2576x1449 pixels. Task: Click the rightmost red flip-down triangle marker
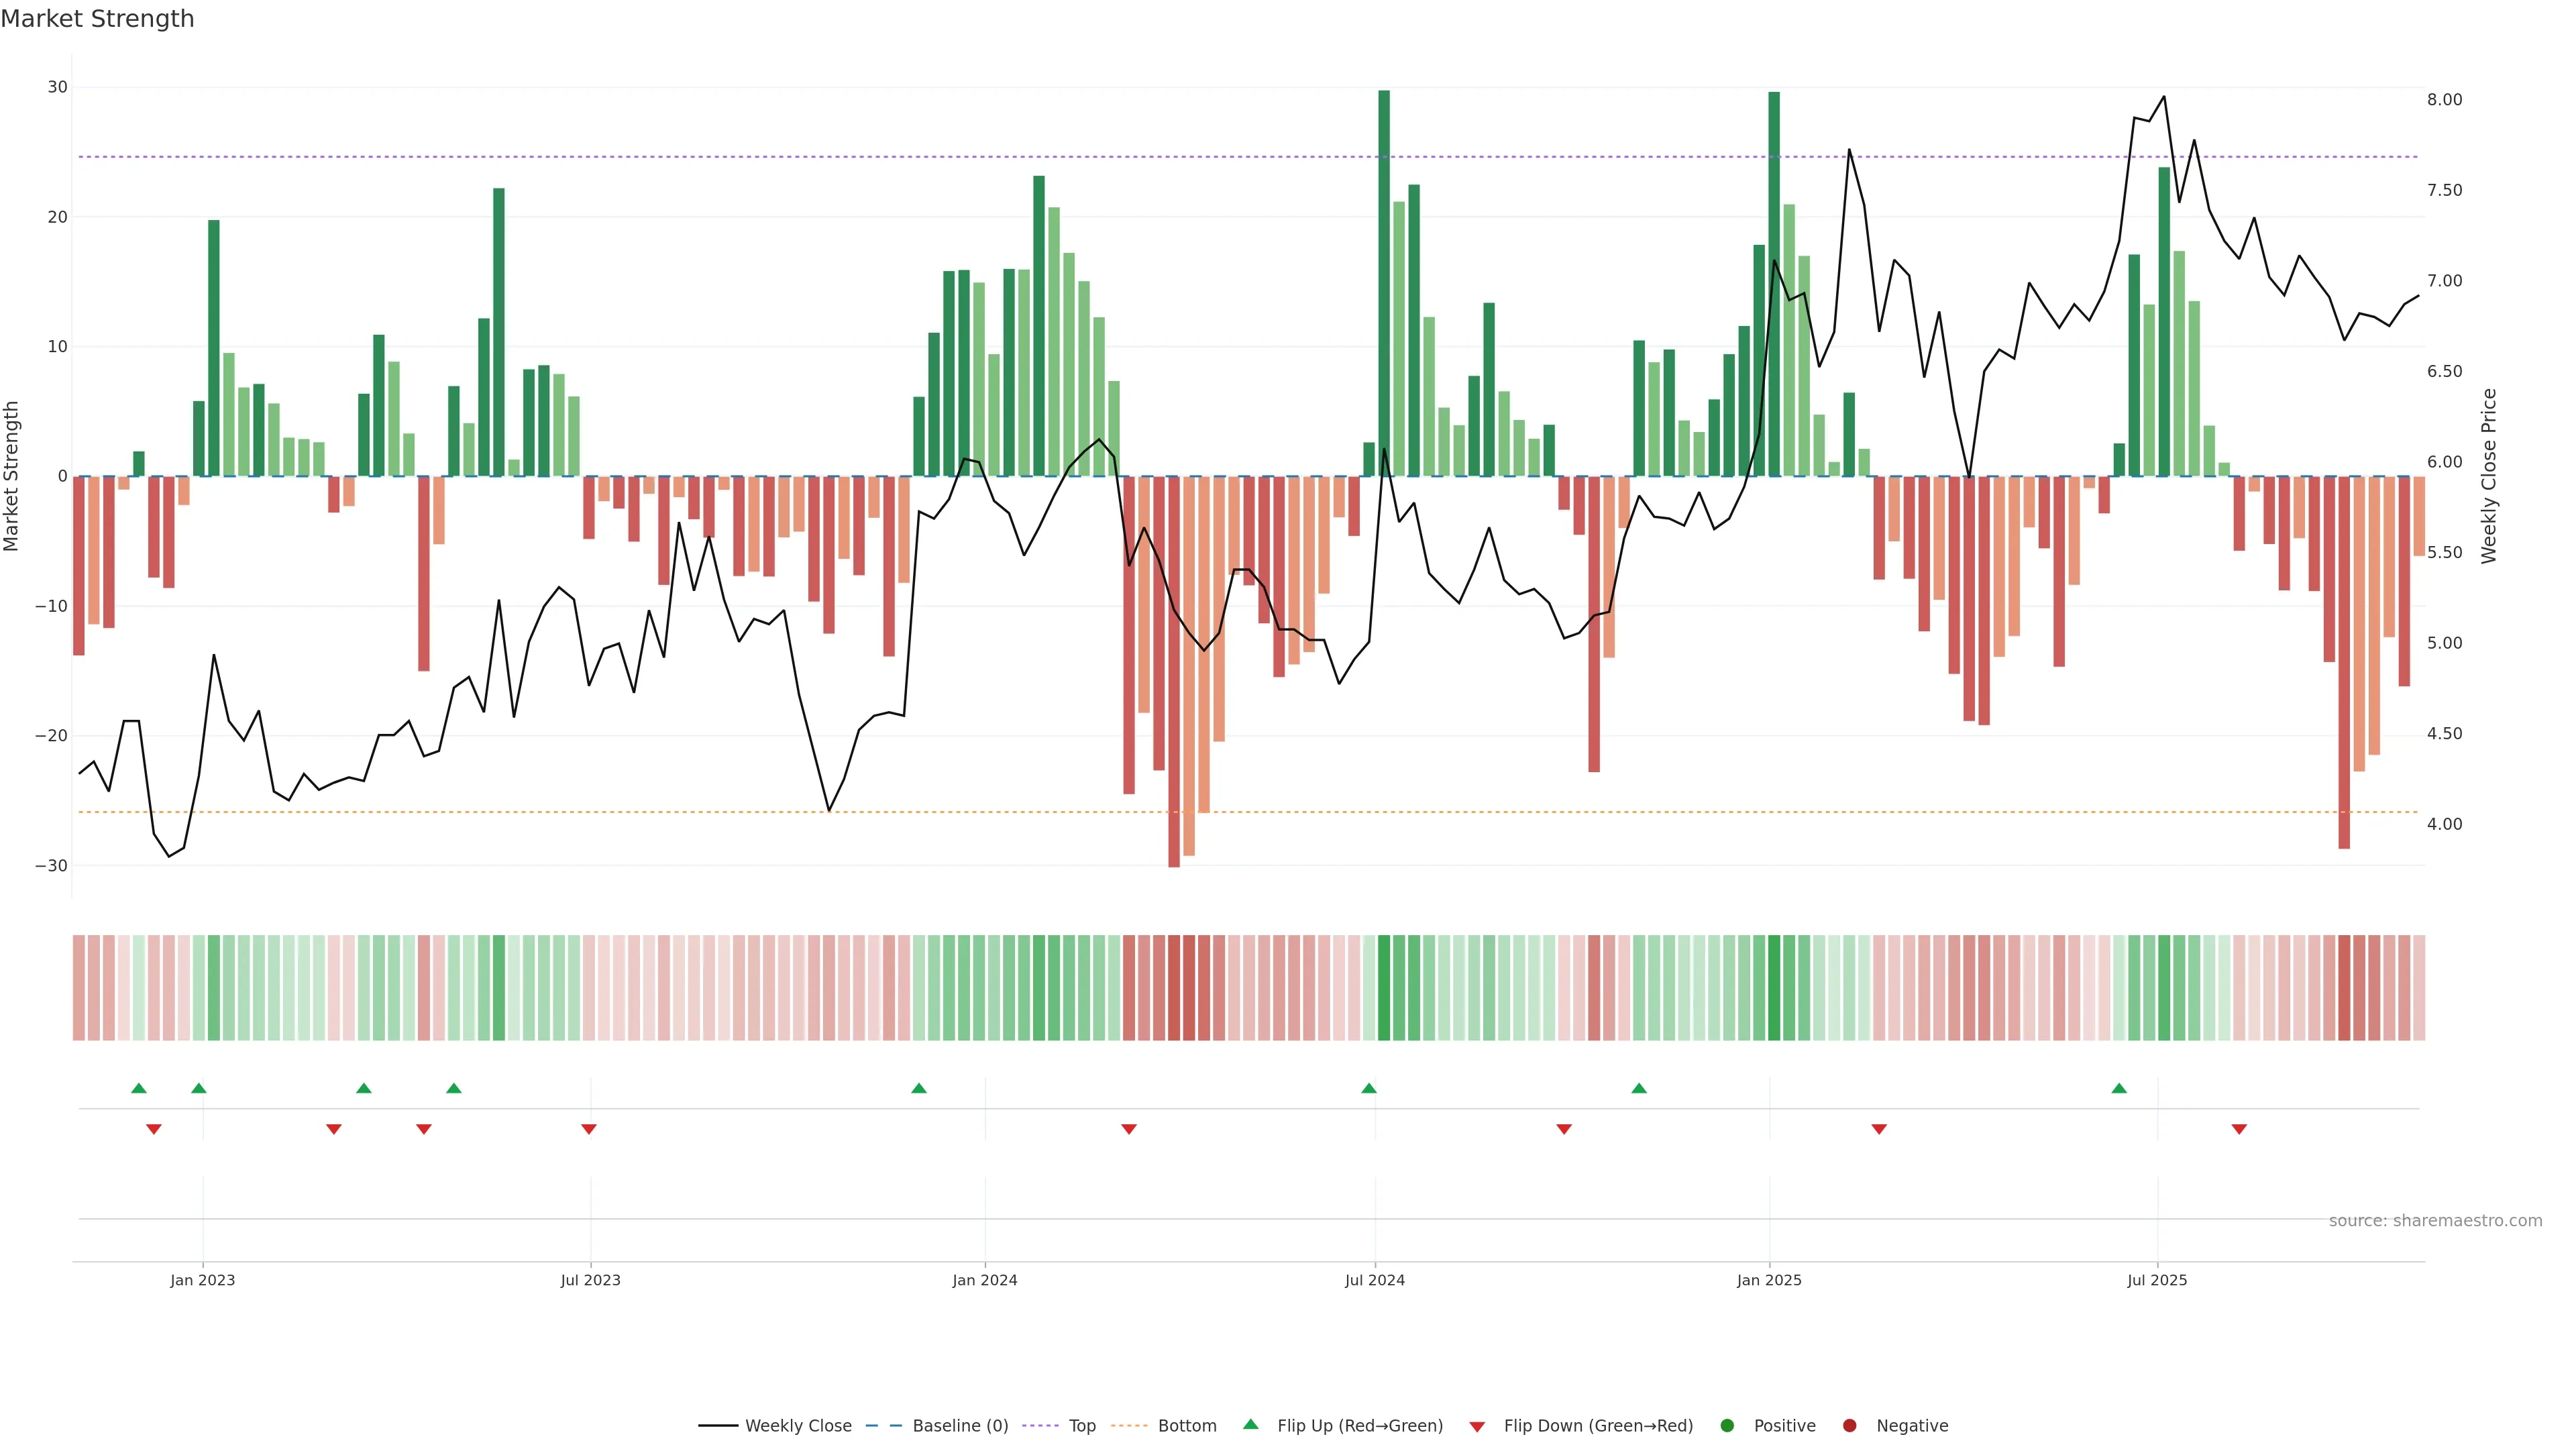pos(2239,1129)
